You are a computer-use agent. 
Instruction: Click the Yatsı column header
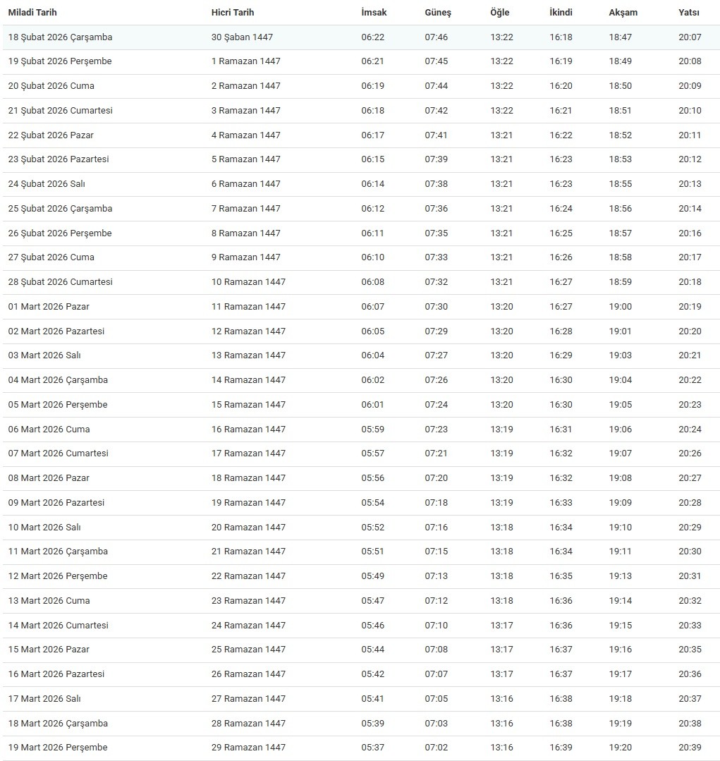point(689,13)
